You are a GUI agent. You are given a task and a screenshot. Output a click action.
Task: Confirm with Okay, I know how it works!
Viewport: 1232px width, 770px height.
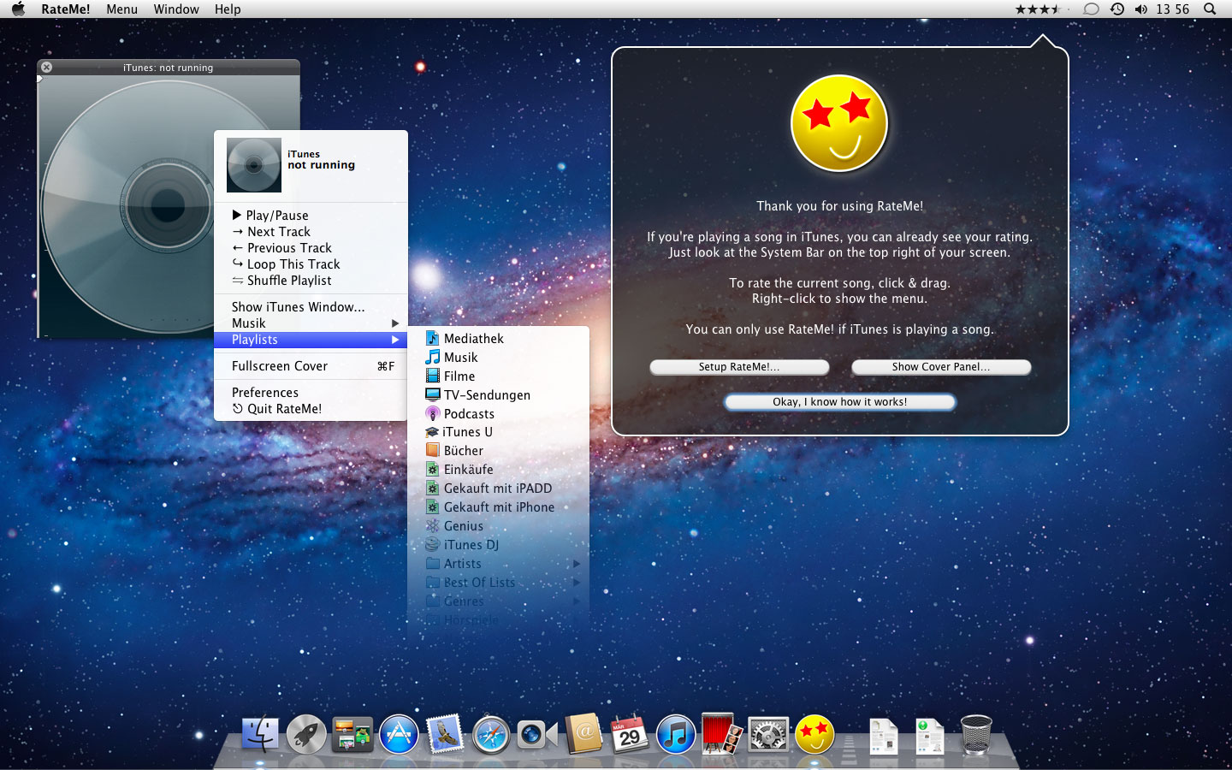840,402
